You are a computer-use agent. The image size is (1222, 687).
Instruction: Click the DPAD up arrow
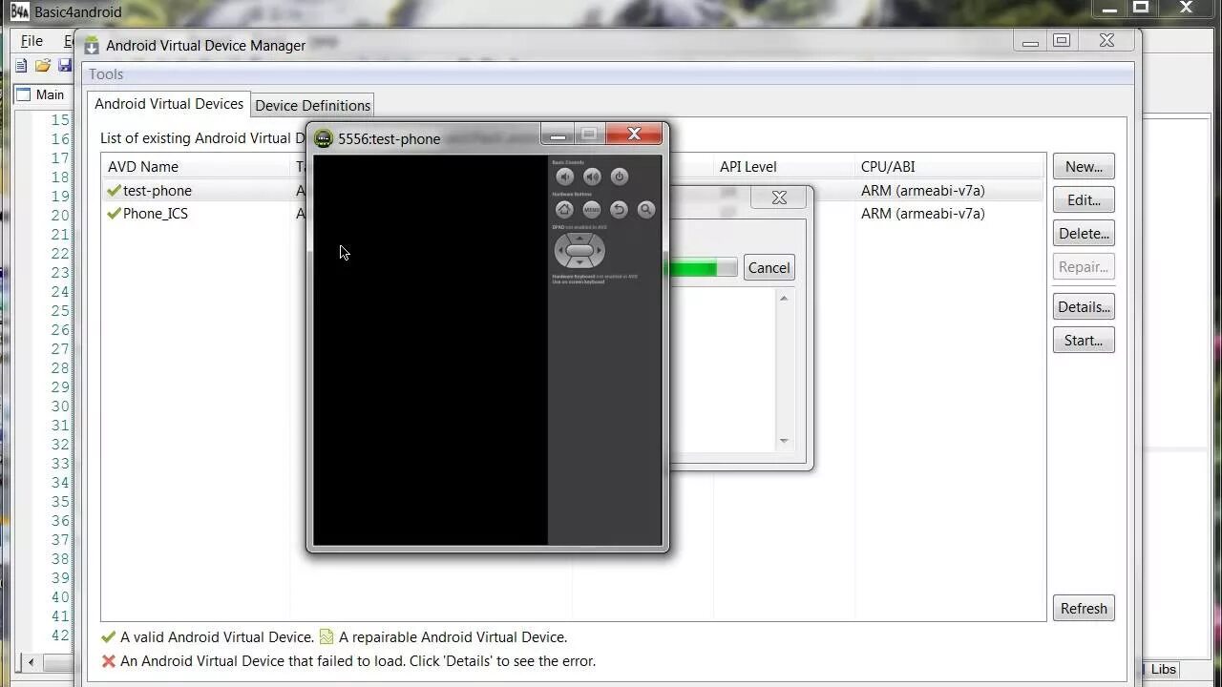coord(579,238)
